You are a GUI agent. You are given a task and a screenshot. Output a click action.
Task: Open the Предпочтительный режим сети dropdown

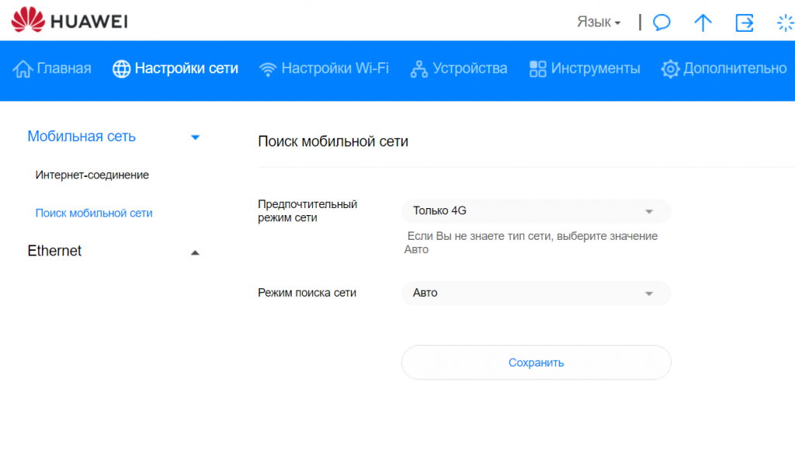[x=536, y=211]
